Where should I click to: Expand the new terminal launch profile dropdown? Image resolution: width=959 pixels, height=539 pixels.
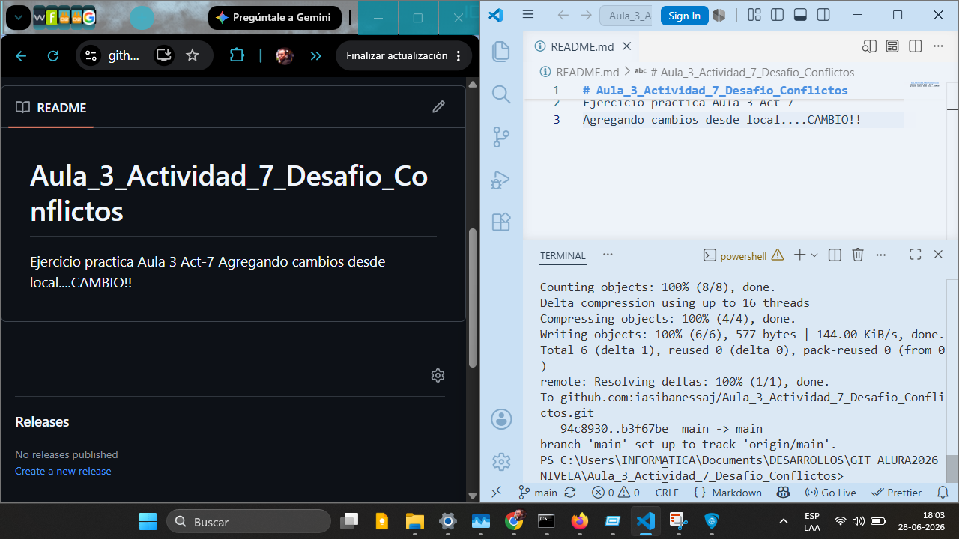click(814, 255)
